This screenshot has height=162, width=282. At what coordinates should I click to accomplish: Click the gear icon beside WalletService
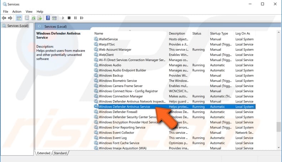[x=96, y=39]
